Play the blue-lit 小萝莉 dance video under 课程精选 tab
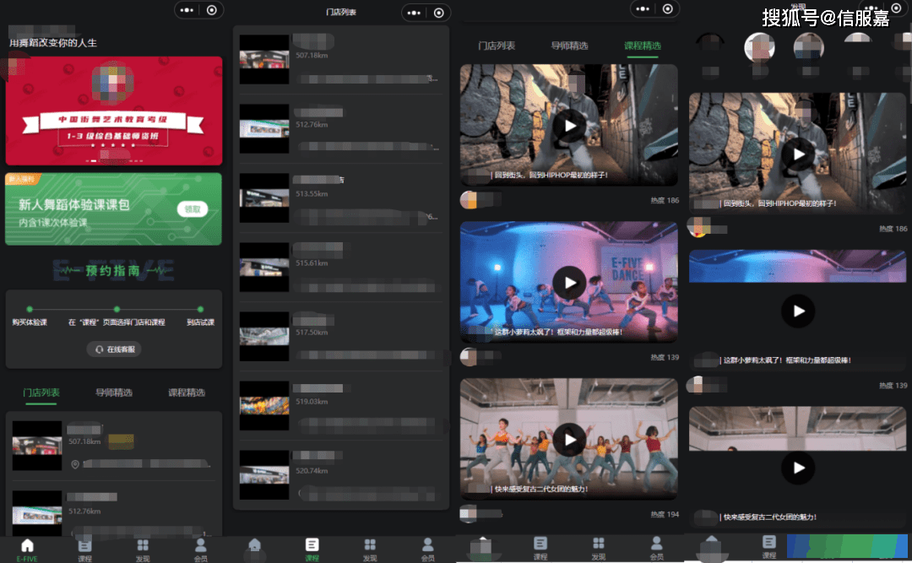912x563 pixels. [569, 283]
